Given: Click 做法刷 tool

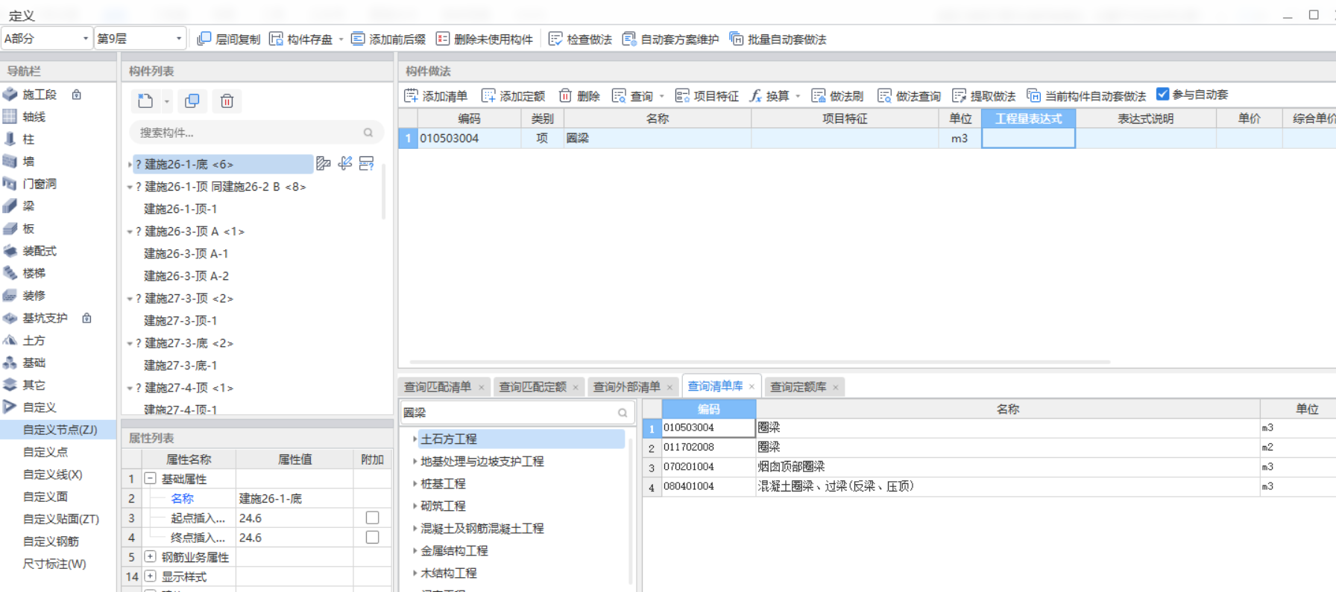Looking at the screenshot, I should pos(837,95).
